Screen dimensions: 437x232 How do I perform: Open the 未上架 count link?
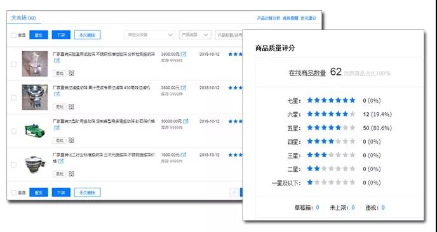click(x=353, y=207)
